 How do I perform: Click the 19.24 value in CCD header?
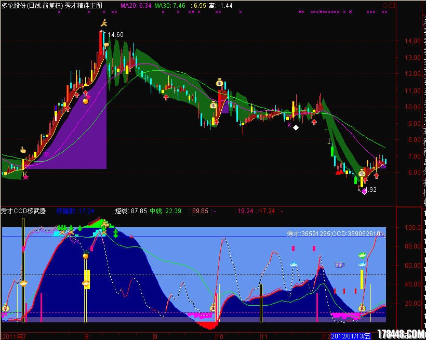[x=245, y=211]
